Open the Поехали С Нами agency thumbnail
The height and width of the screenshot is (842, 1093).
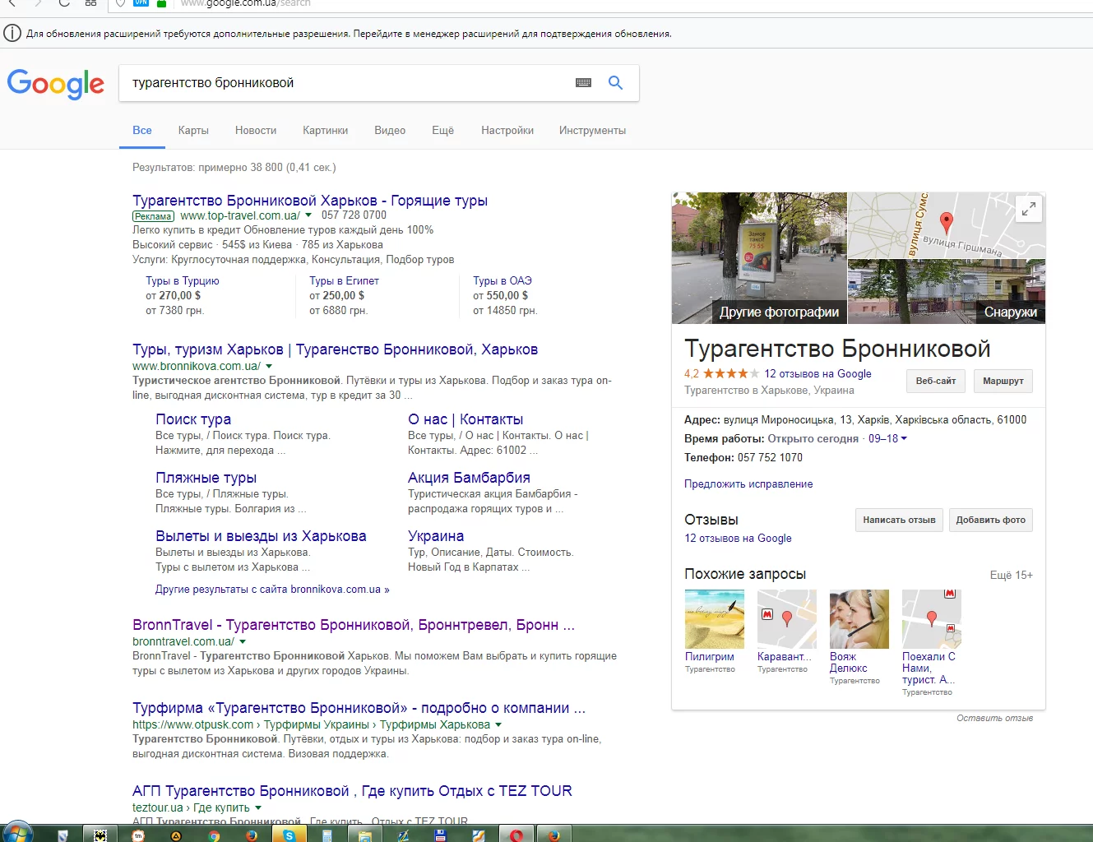click(932, 619)
